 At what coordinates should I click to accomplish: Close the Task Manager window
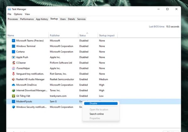pos(176,9)
